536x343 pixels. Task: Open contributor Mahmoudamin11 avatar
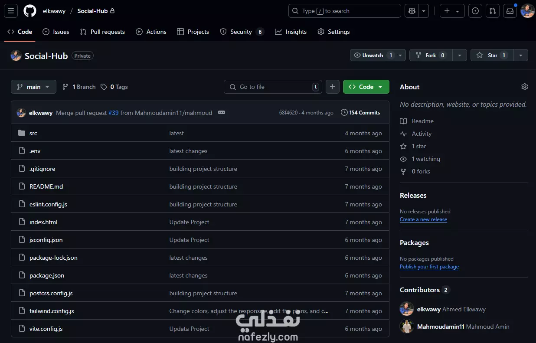point(407,326)
